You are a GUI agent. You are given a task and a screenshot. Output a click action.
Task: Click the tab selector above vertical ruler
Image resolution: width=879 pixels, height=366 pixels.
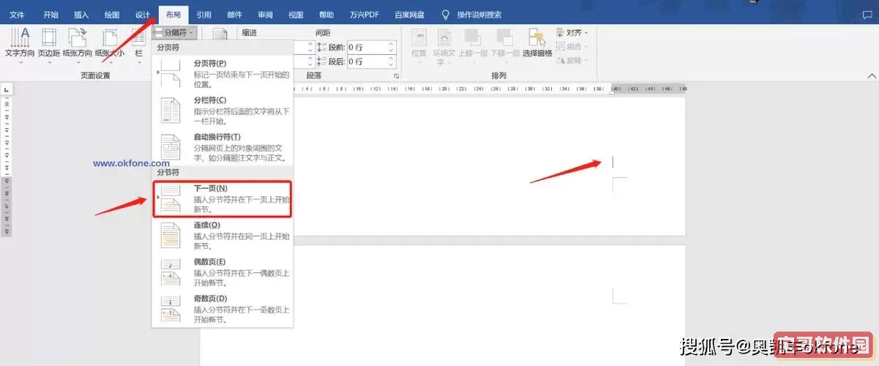[x=7, y=89]
